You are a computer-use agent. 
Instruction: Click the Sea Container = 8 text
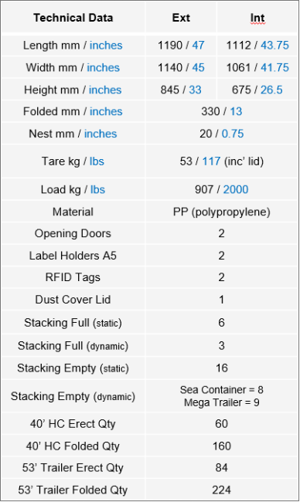coord(221,389)
